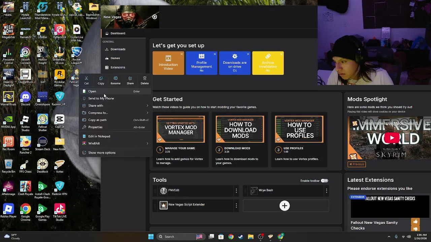The height and width of the screenshot is (242, 431).
Task: Click Show more options
Action: coord(115,153)
